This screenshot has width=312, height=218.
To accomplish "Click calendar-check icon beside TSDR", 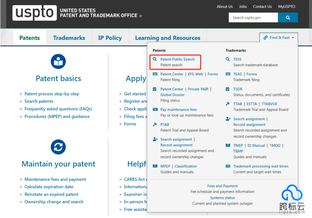I will [228, 89].
